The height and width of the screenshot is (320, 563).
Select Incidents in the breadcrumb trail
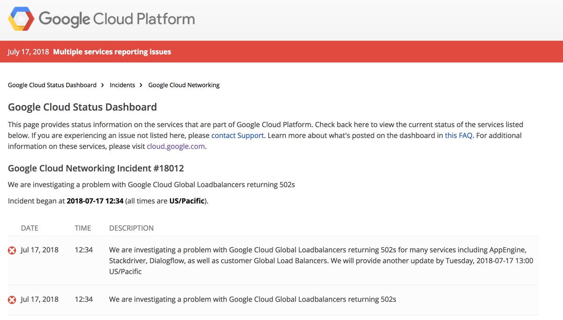(x=122, y=85)
